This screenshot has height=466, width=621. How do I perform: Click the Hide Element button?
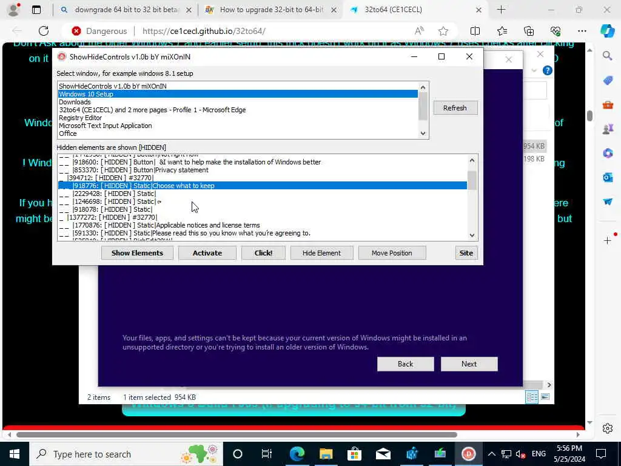321,253
